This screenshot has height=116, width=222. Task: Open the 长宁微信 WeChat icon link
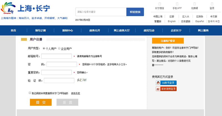pyautogui.click(x=159, y=4)
